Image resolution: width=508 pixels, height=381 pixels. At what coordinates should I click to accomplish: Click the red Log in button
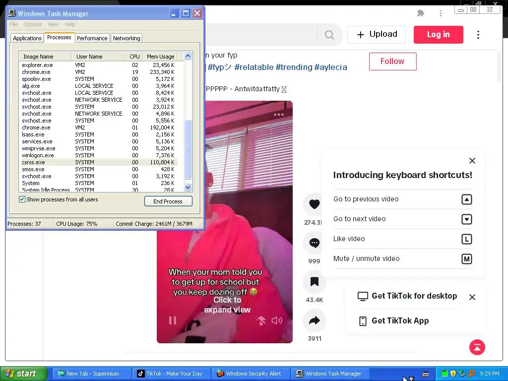[x=439, y=34]
